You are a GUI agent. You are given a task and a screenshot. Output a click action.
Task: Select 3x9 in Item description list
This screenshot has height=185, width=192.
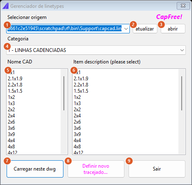coord(125,134)
